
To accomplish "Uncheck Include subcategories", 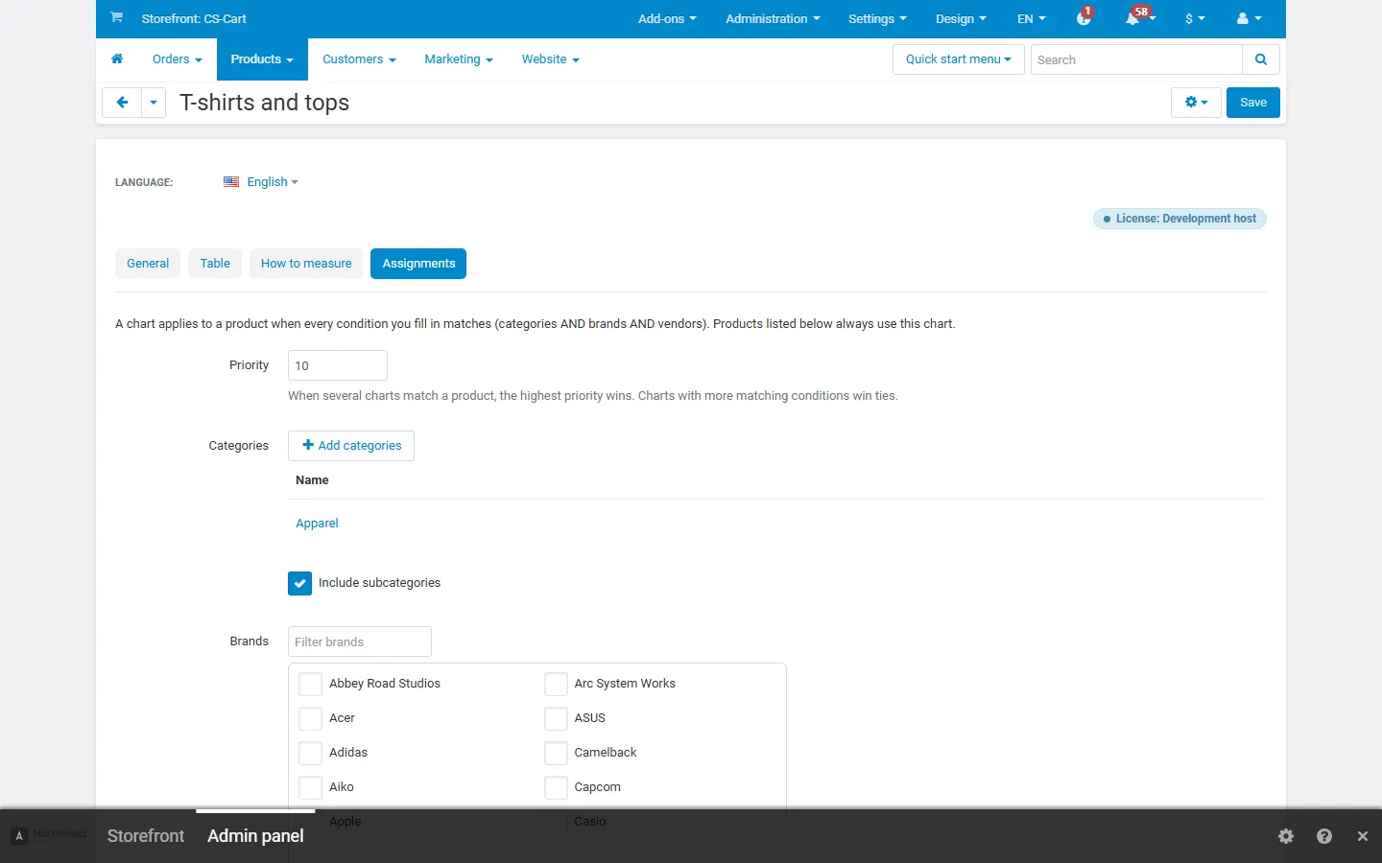I will click(x=299, y=583).
